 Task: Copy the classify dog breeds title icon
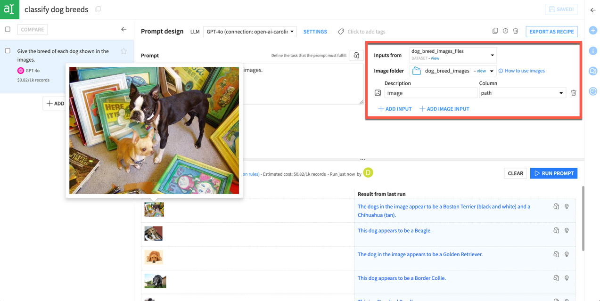coord(98,9)
